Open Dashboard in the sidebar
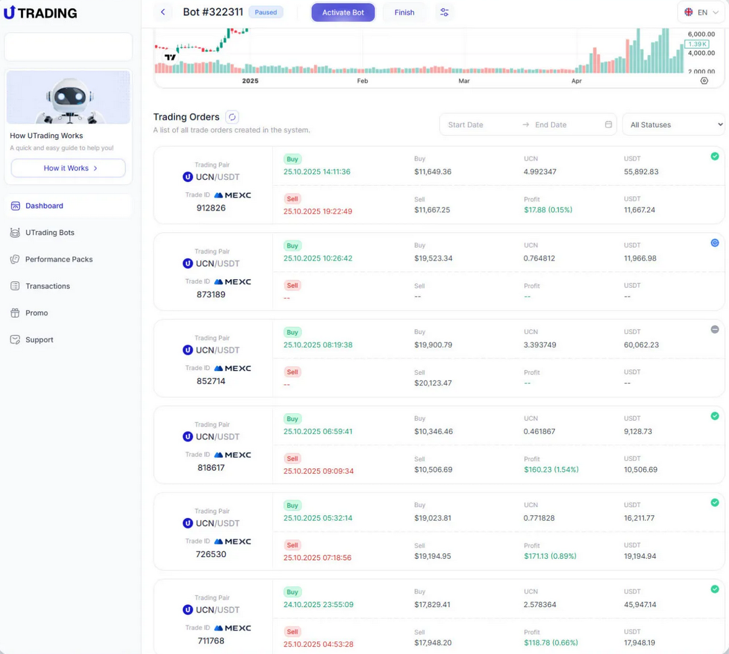Image resolution: width=729 pixels, height=654 pixels. (44, 206)
